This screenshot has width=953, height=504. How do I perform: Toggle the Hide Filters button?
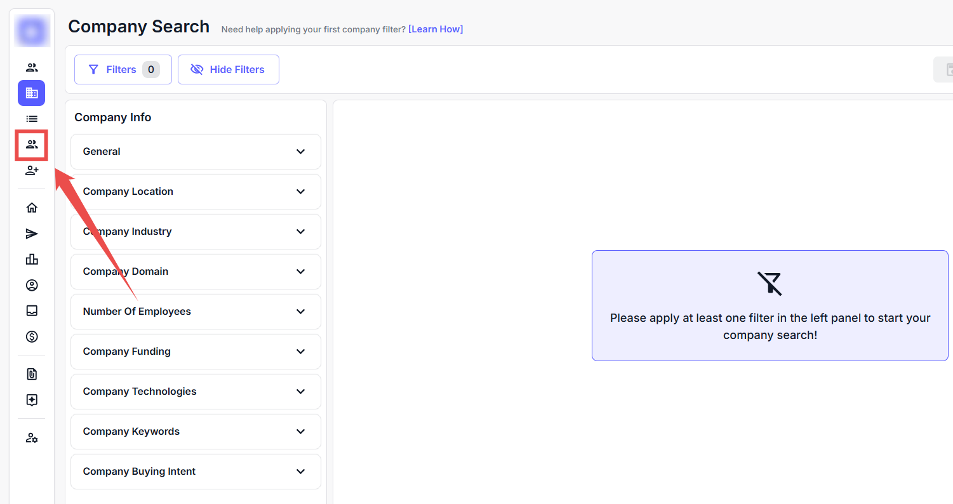228,69
